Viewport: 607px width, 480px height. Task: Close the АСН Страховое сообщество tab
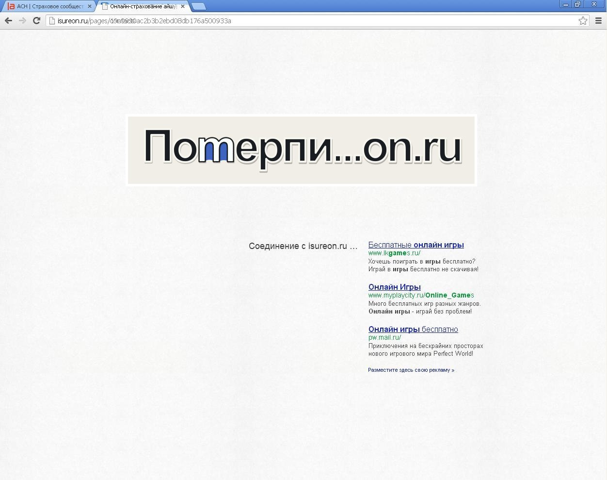(89, 6)
